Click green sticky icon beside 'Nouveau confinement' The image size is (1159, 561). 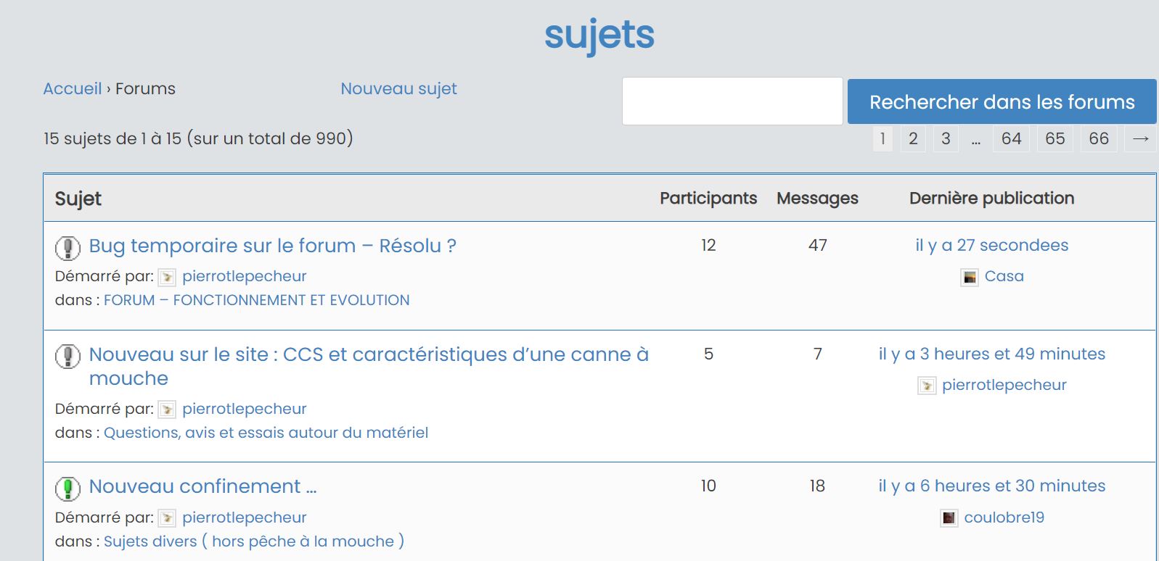point(67,489)
